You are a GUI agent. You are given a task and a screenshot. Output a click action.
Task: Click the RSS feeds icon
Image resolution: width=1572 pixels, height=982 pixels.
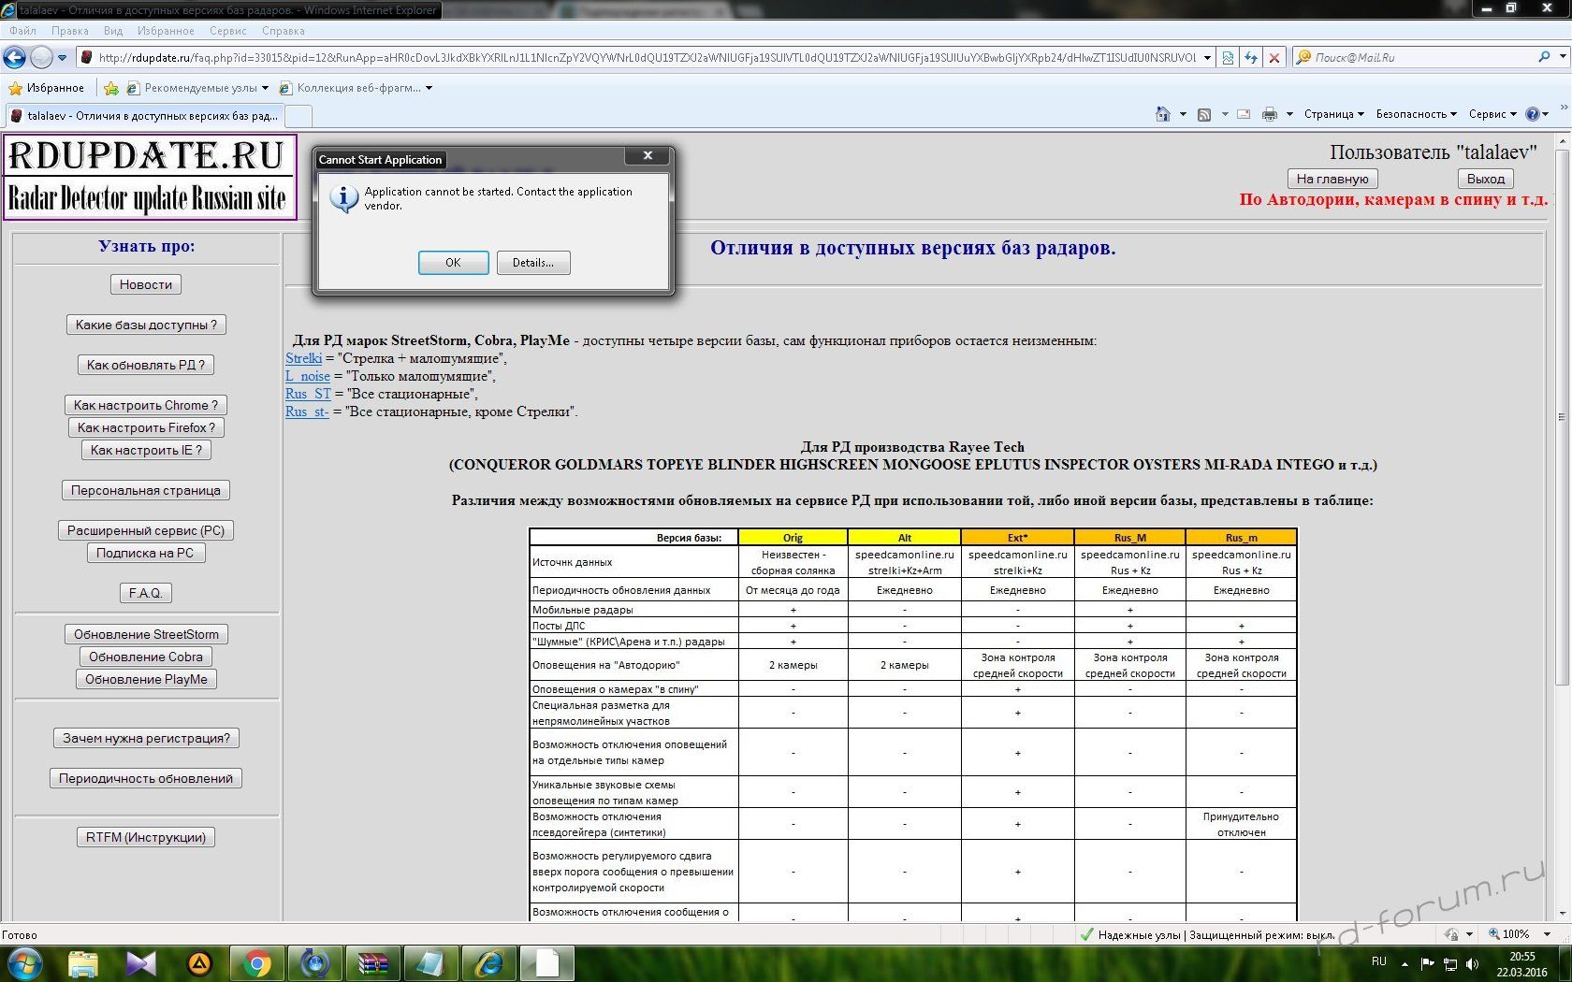pyautogui.click(x=1204, y=114)
